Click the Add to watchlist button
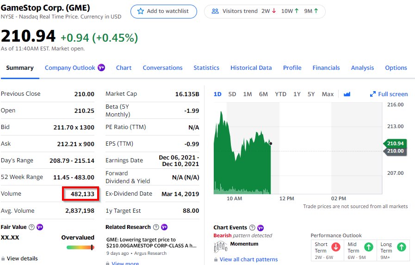The width and height of the screenshot is (415, 265). pos(164,12)
